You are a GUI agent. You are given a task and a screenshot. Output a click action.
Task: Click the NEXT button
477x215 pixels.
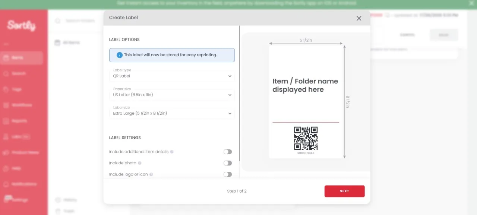click(344, 191)
